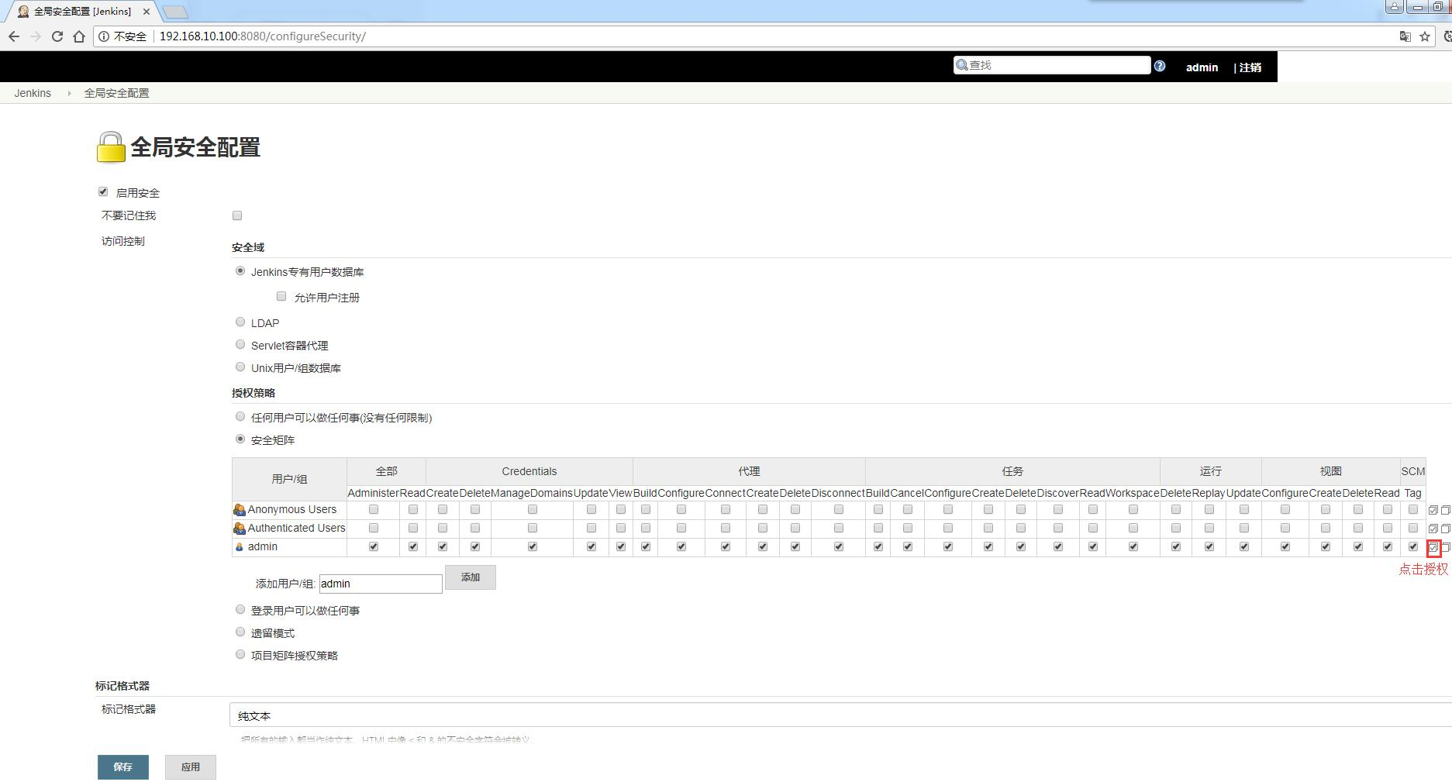This screenshot has width=1452, height=782.
Task: Click unselect-all icon for Anonymous Users row
Action: 1446,510
